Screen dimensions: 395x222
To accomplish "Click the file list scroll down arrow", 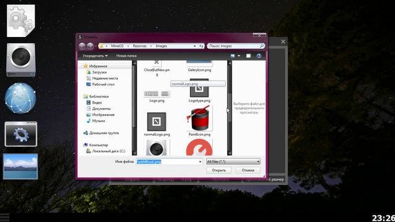I will [x=230, y=153].
